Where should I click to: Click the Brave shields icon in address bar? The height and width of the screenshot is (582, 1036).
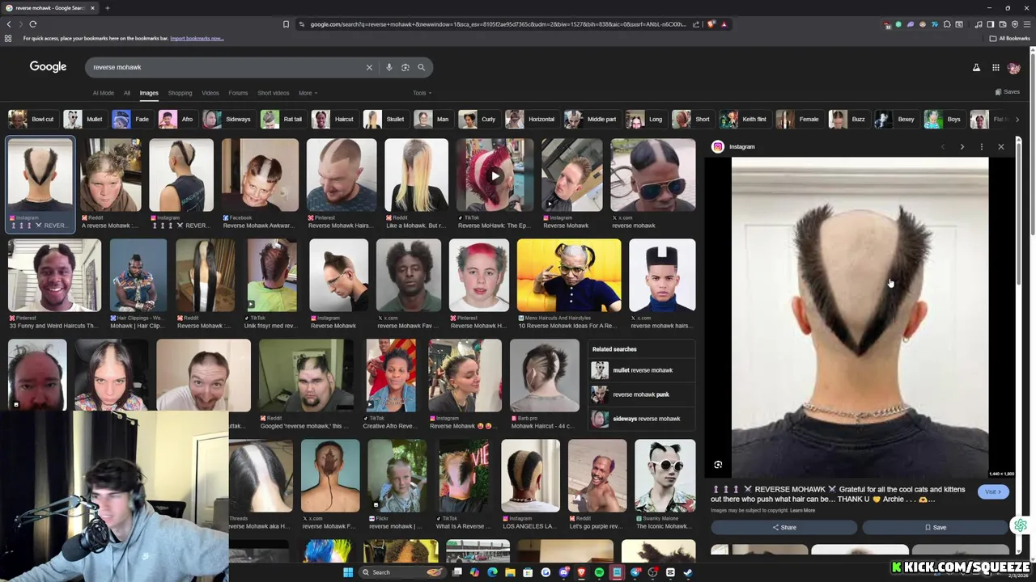(x=711, y=24)
